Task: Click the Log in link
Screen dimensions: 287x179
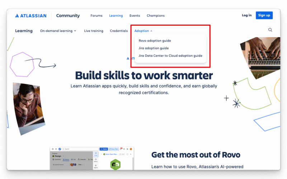Action: pos(246,15)
